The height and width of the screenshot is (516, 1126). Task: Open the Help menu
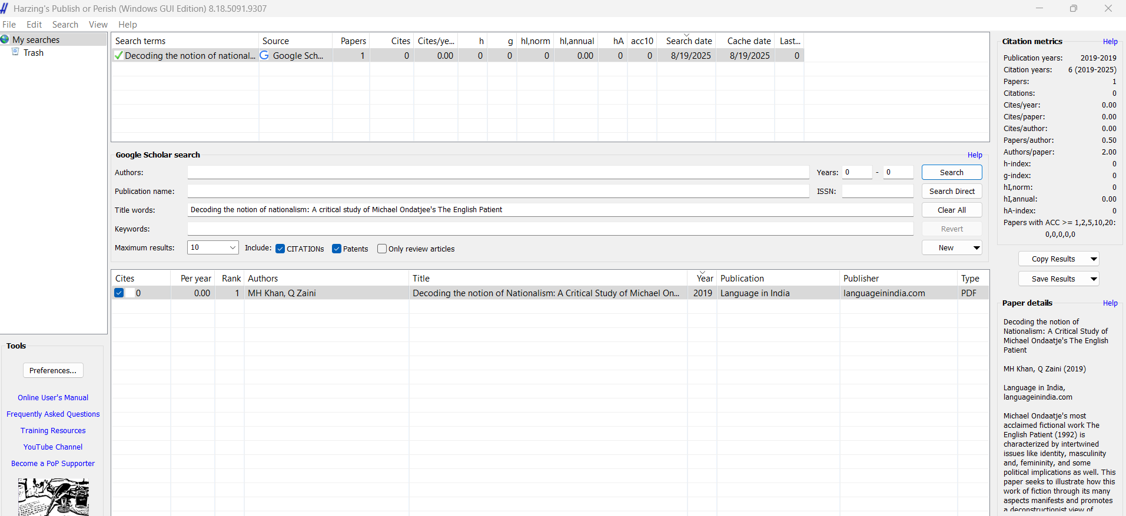pyautogui.click(x=128, y=25)
